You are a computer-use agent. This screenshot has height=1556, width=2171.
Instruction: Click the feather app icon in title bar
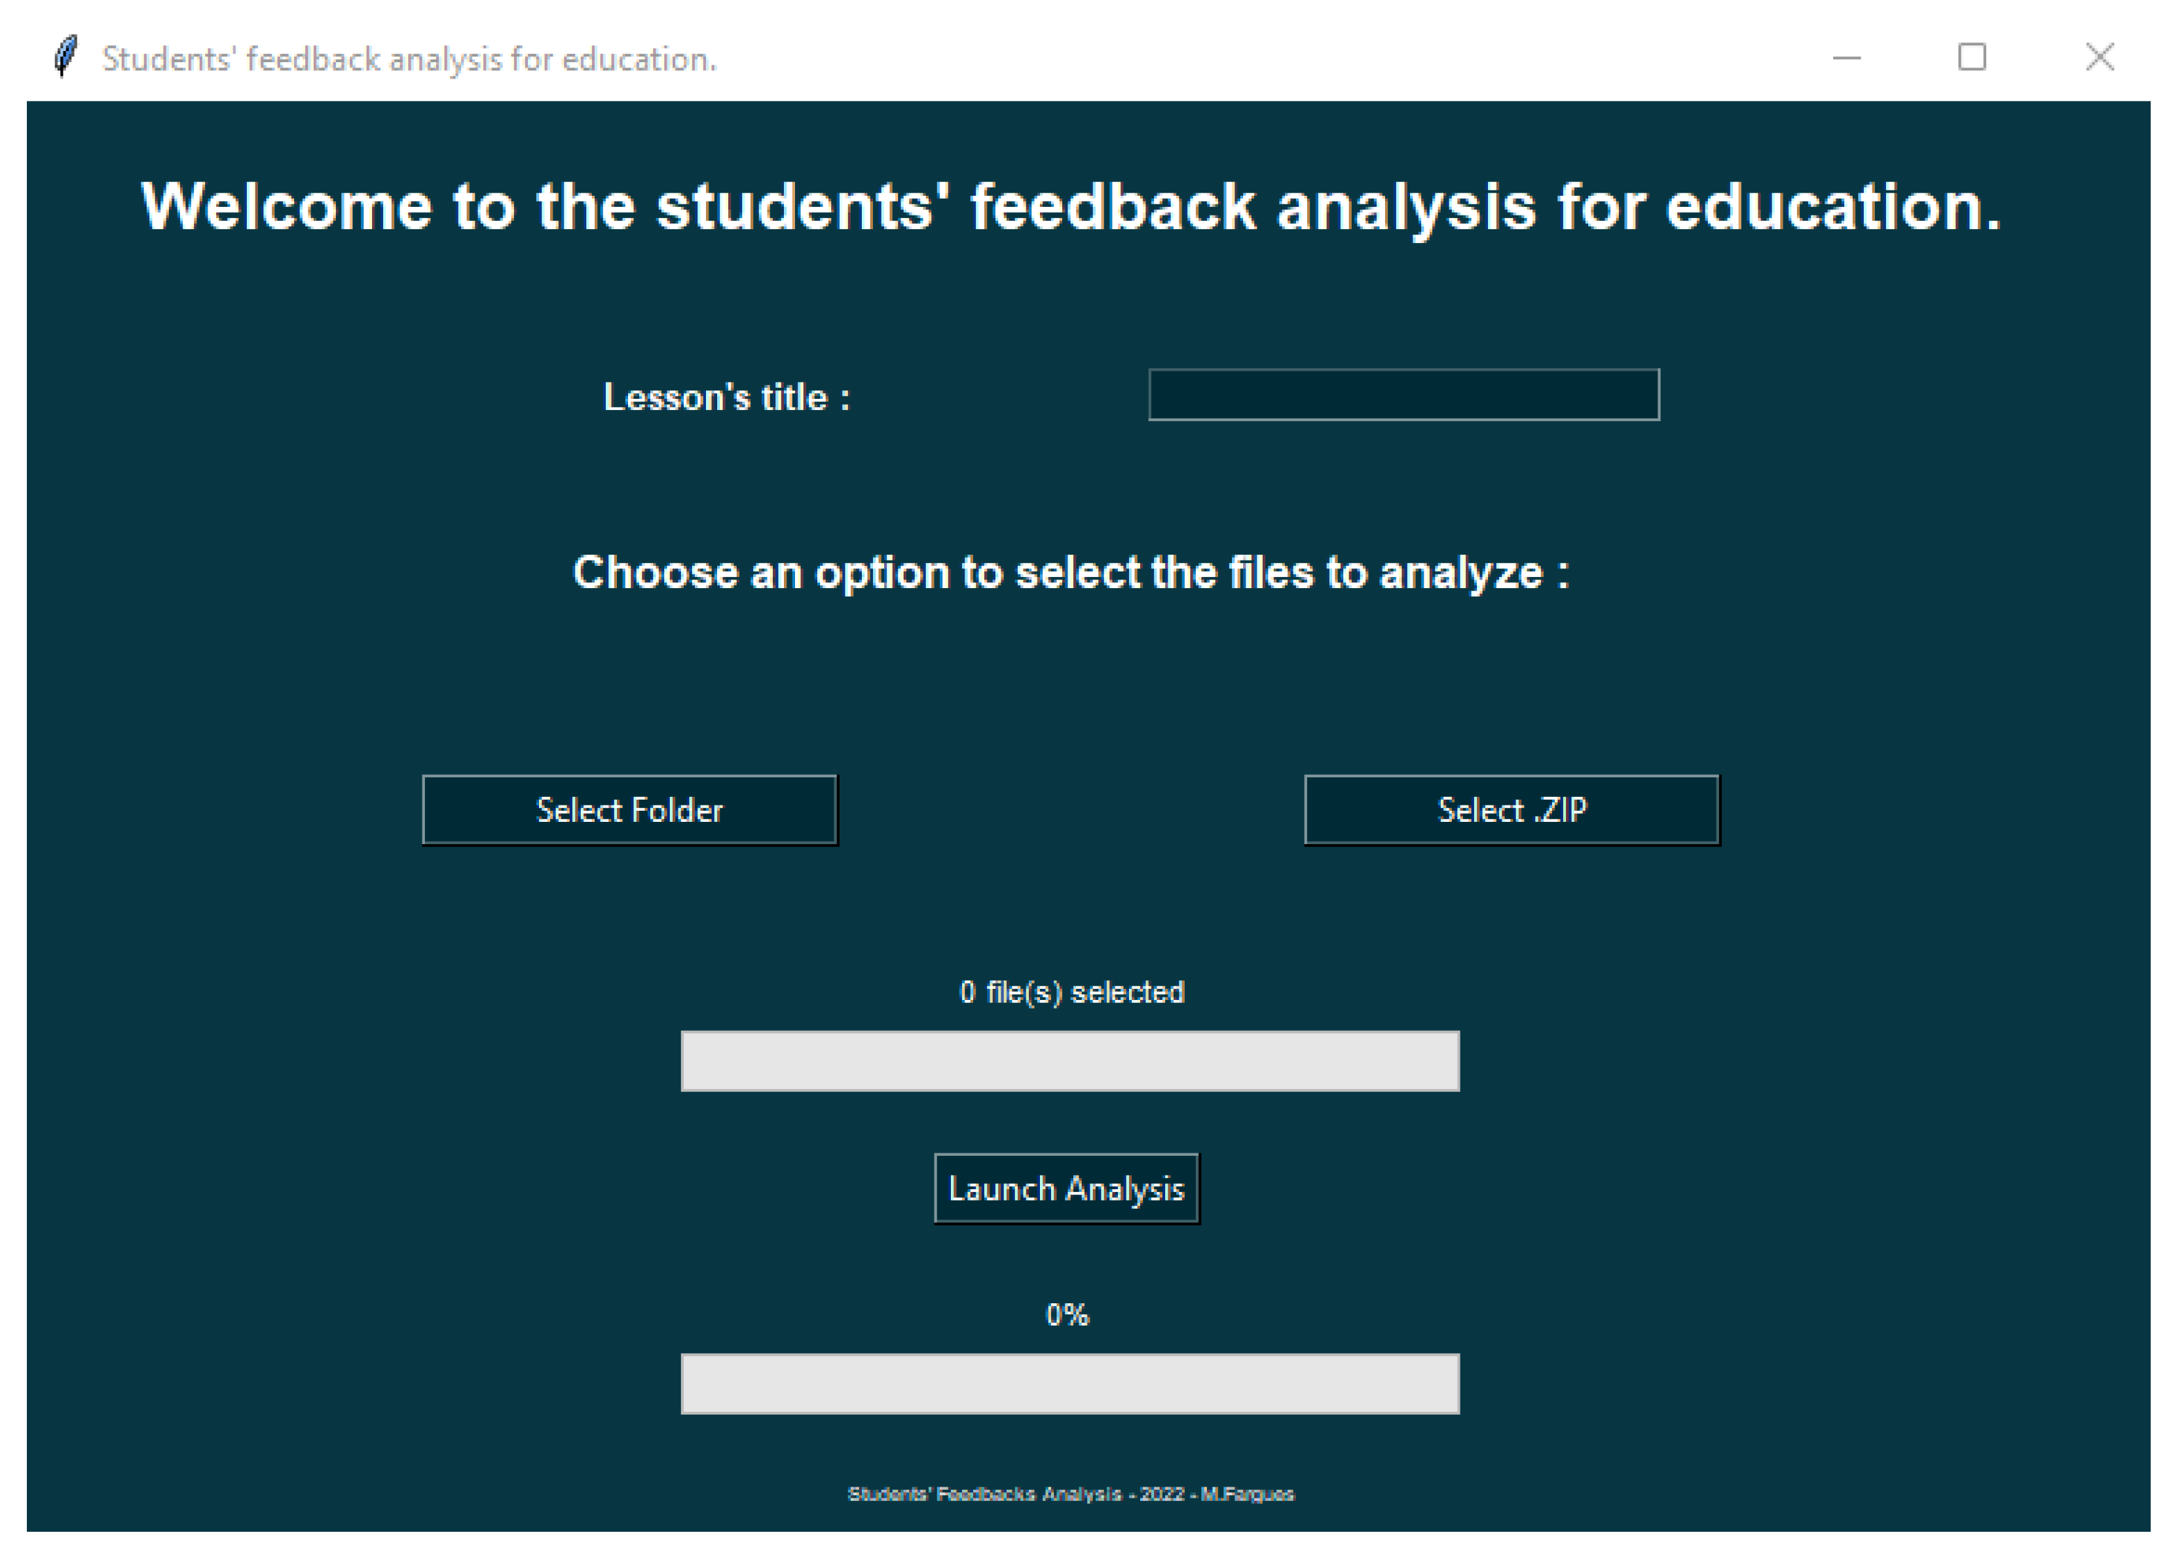(x=65, y=56)
